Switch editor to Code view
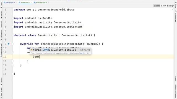Image resolution: width=177 pixels, height=99 pixels. click(157, 6)
